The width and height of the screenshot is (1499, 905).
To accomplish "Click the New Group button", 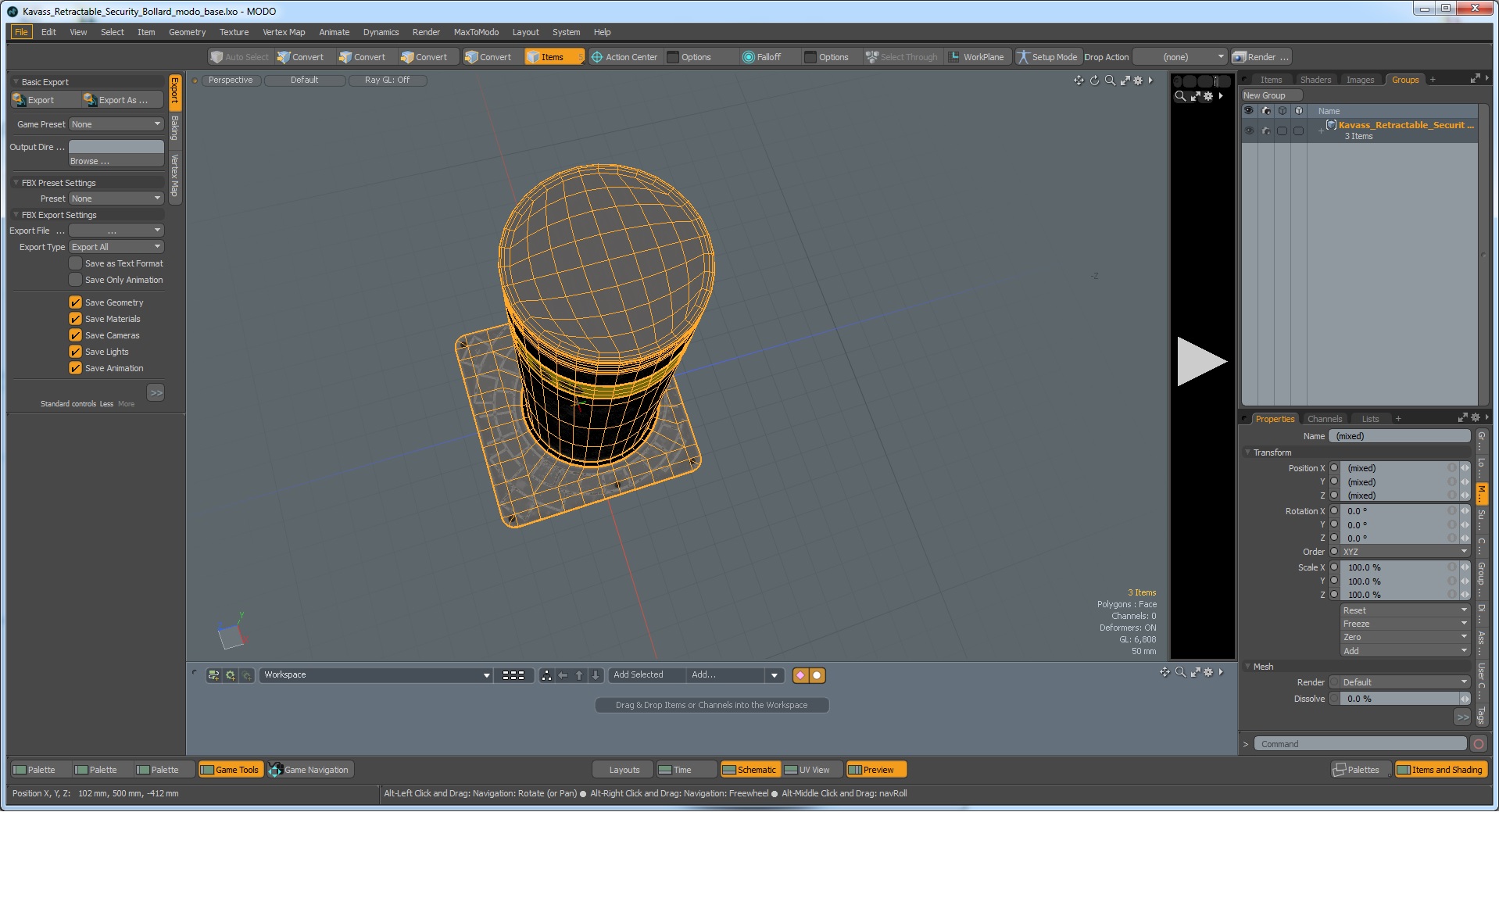I will click(x=1272, y=95).
